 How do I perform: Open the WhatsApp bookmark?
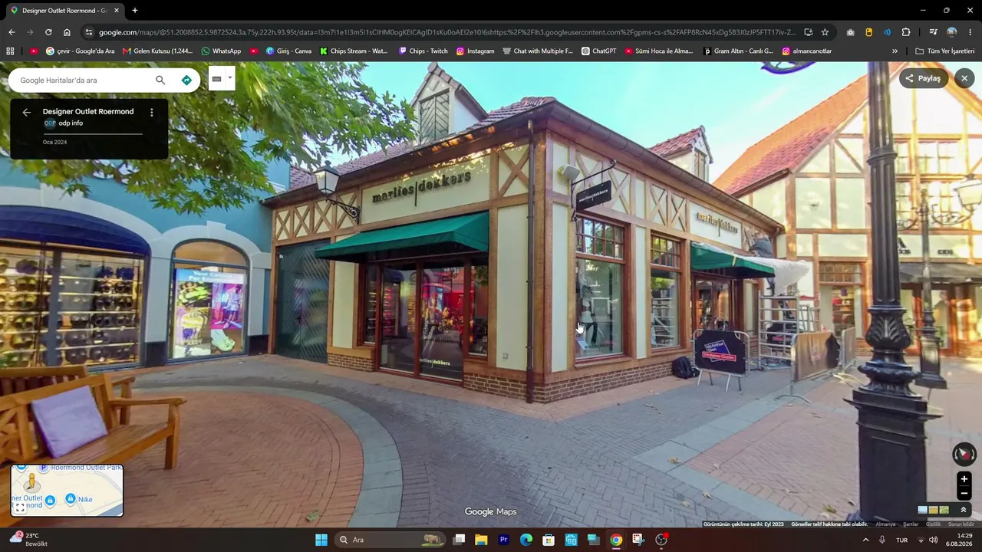[221, 51]
